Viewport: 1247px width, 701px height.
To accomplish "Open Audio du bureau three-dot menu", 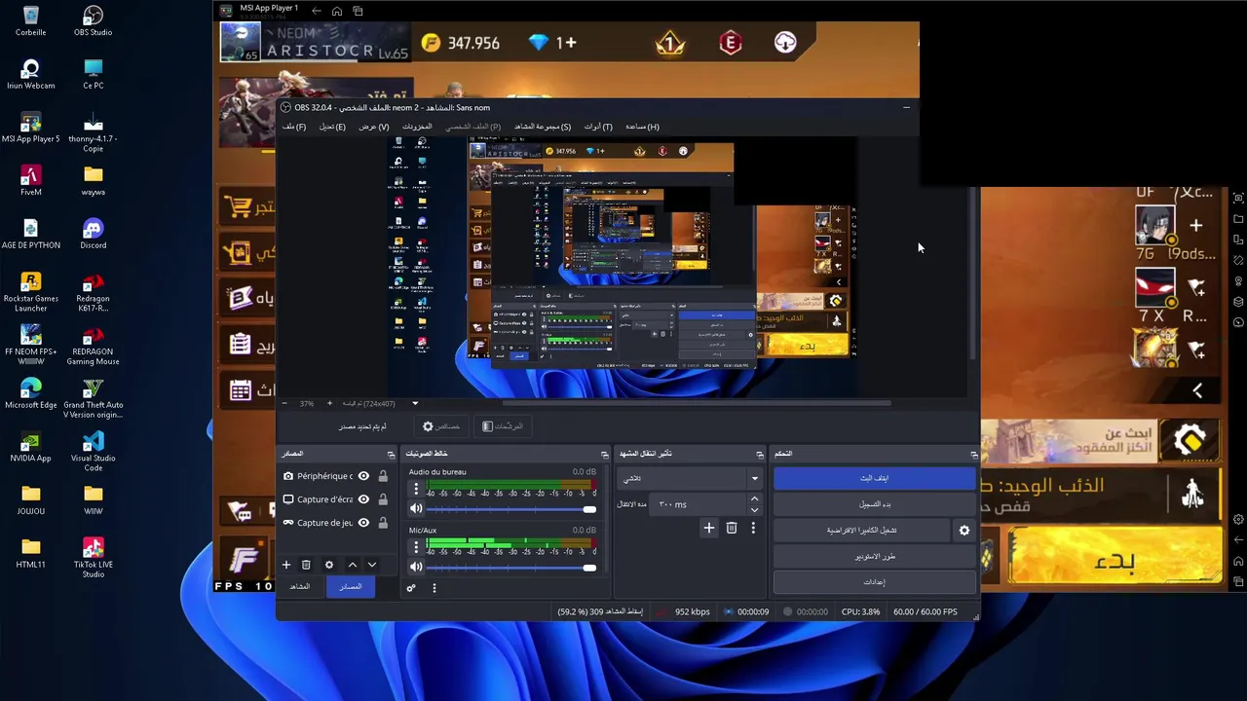I will coord(416,491).
